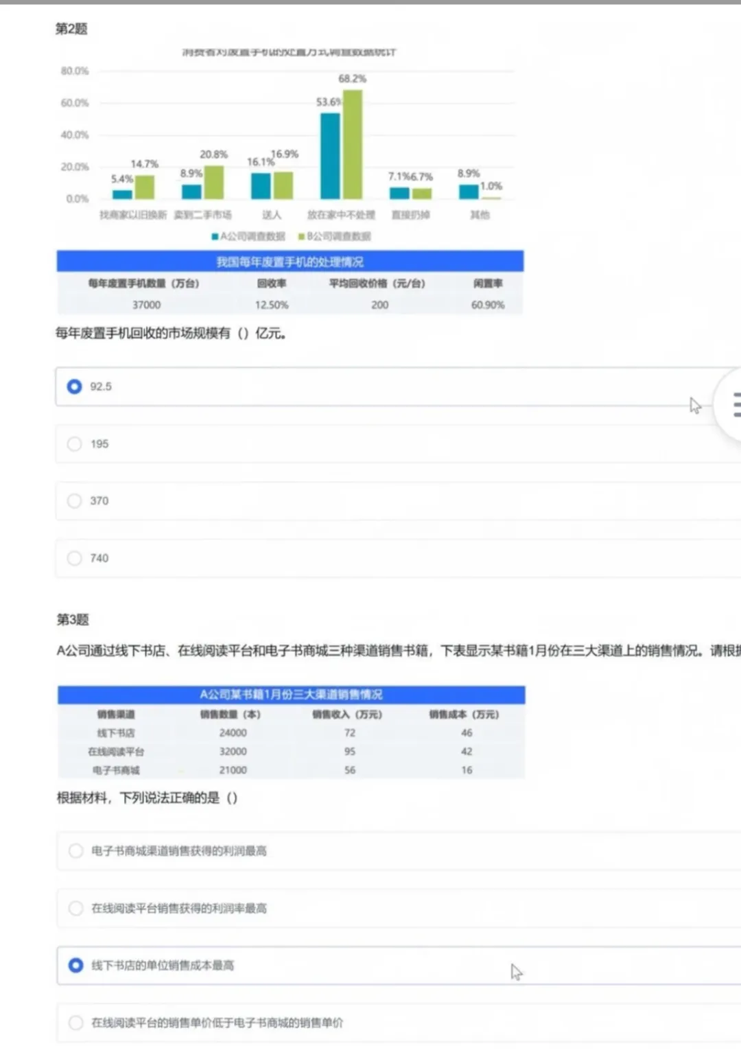Click the 24000 sales quantity cell
Image resolution: width=741 pixels, height=1057 pixels.
pyautogui.click(x=233, y=733)
